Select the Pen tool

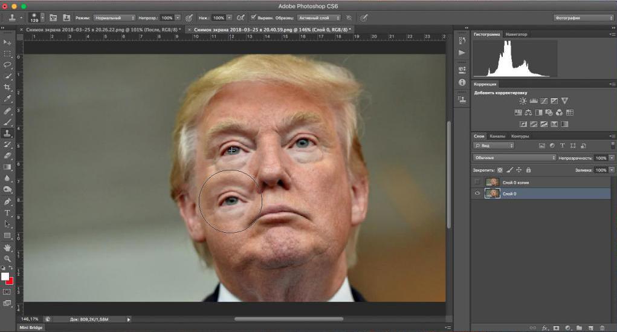pyautogui.click(x=7, y=201)
